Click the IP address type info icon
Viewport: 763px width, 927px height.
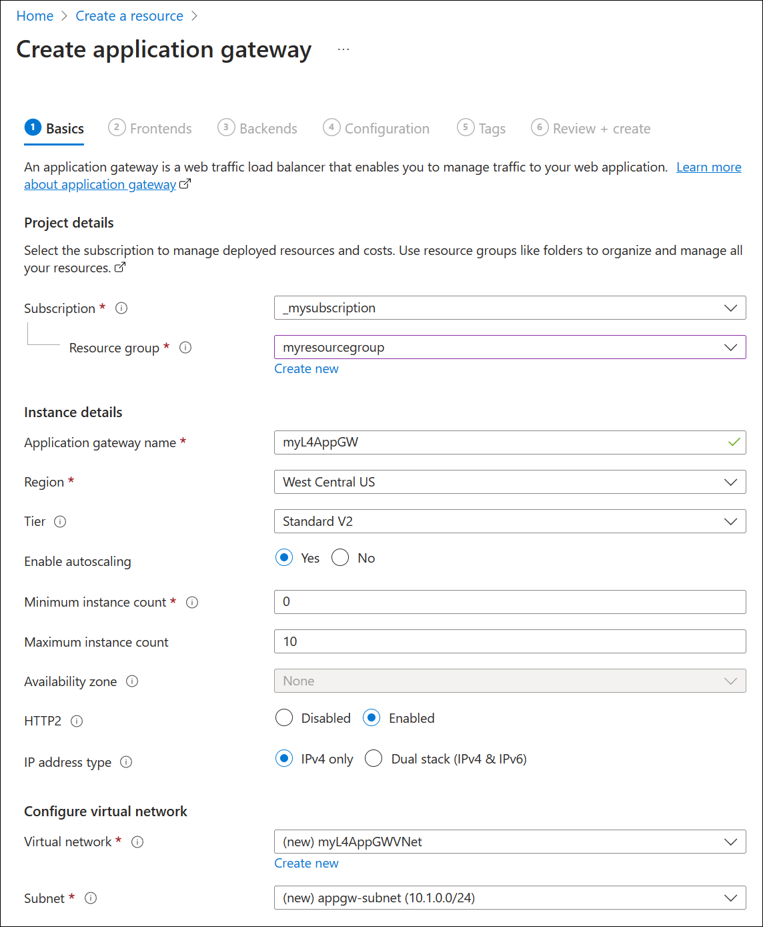[126, 761]
